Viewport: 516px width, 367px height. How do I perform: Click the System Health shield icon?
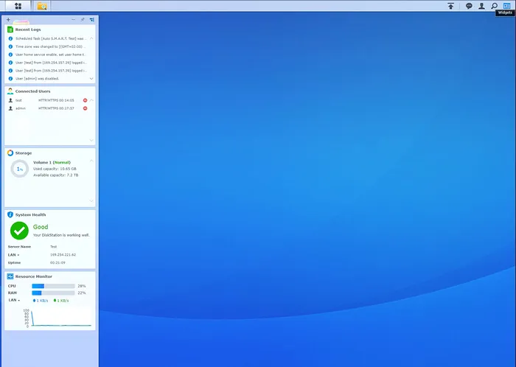click(x=10, y=214)
